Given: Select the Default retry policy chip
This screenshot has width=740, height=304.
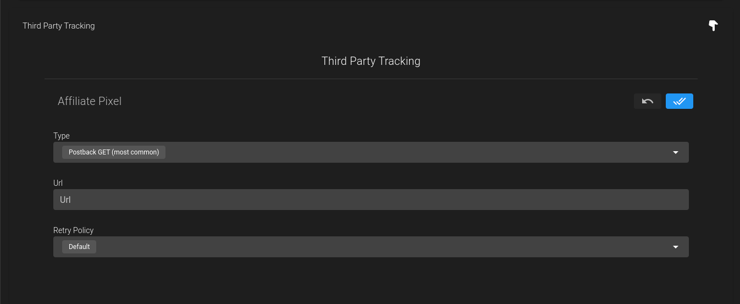Looking at the screenshot, I should coord(79,247).
